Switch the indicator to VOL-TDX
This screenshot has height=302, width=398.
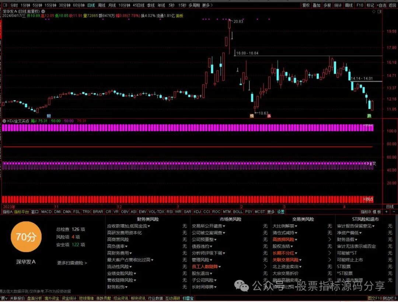click(x=156, y=211)
